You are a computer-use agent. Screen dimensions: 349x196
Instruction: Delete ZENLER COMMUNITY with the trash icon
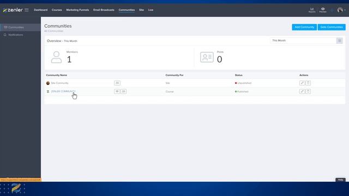click(308, 91)
